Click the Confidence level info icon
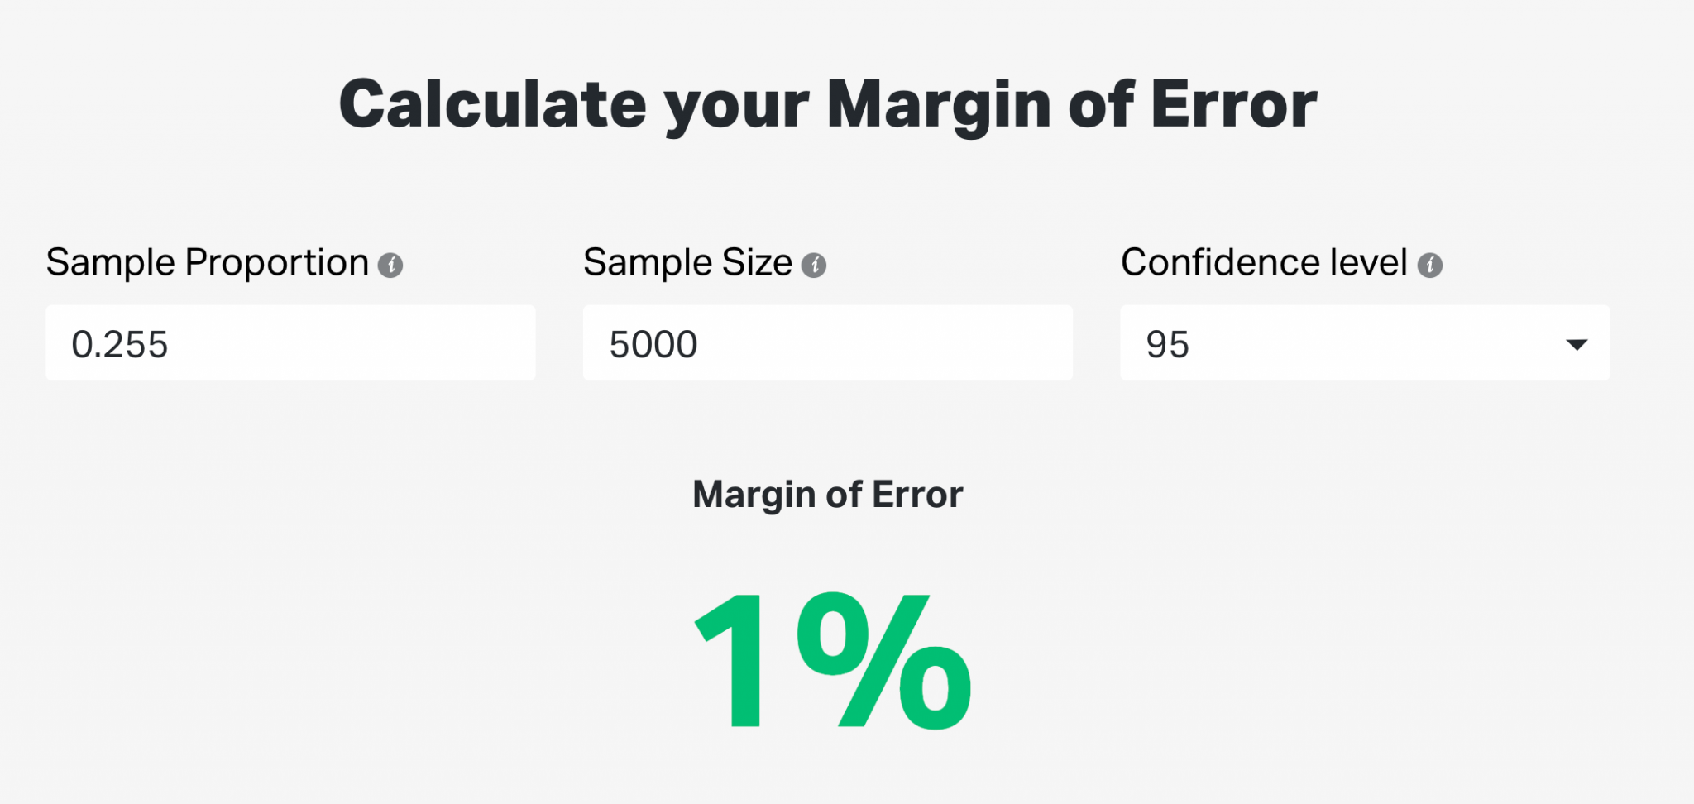The image size is (1694, 804). 1430,266
